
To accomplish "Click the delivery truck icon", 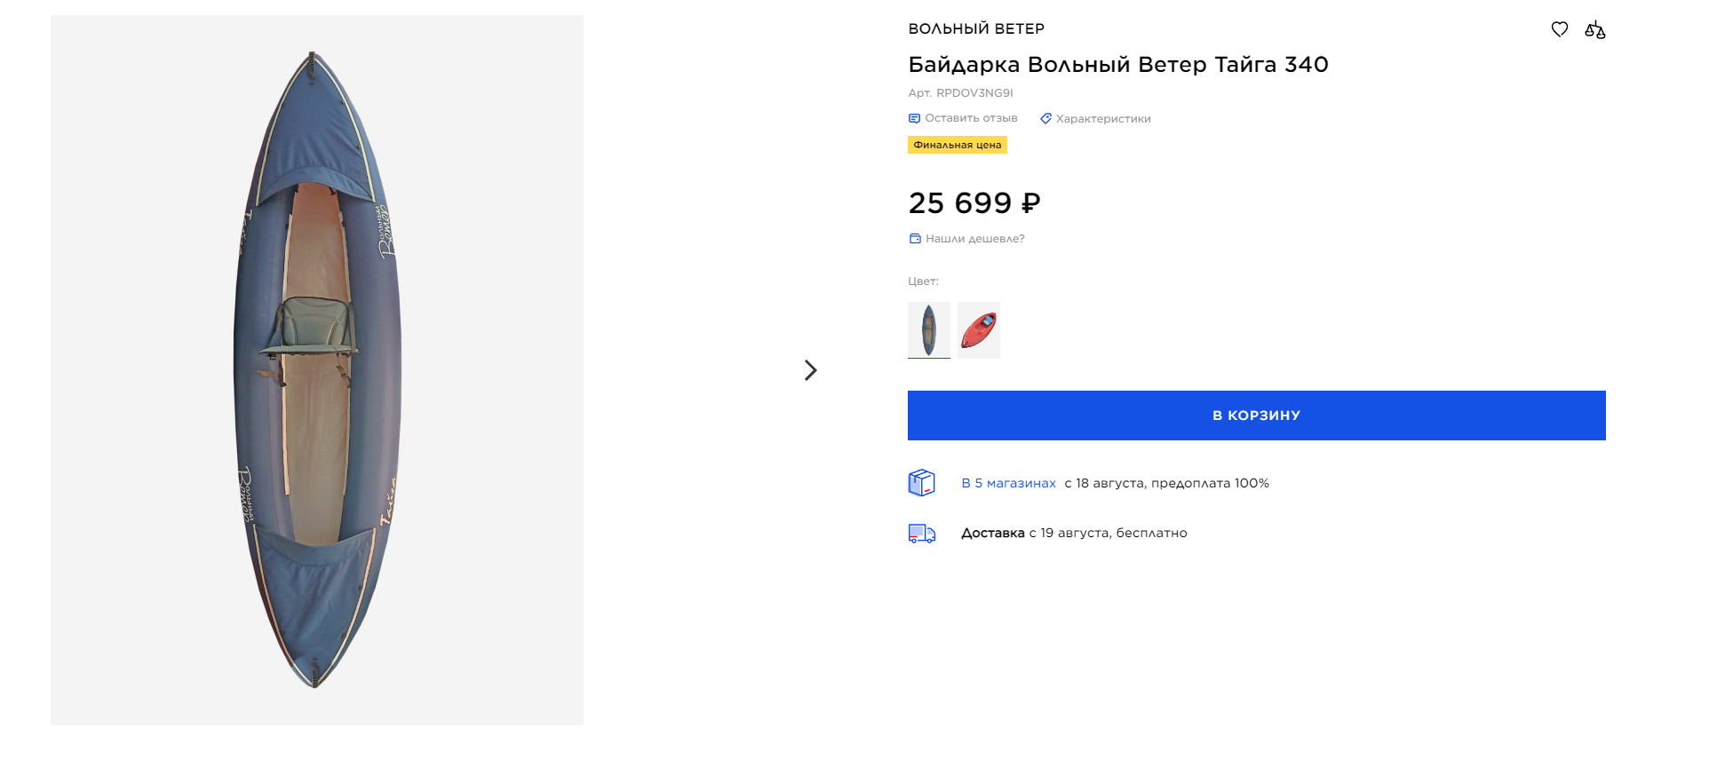I will (x=921, y=533).
